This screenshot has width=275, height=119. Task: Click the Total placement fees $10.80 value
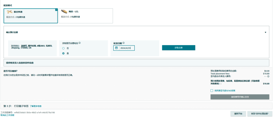(266, 74)
